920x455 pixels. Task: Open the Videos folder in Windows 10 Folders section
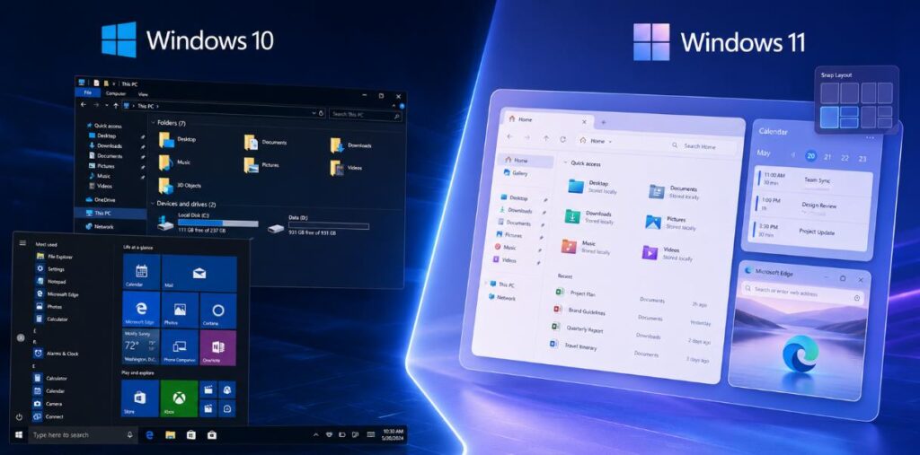[346, 168]
